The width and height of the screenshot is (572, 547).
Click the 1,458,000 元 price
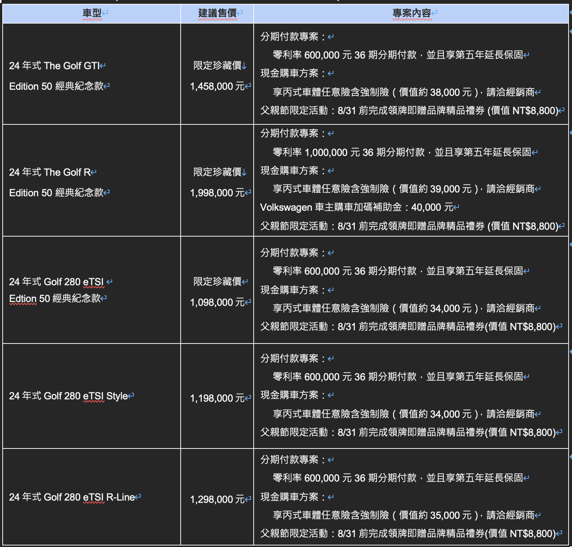click(217, 86)
